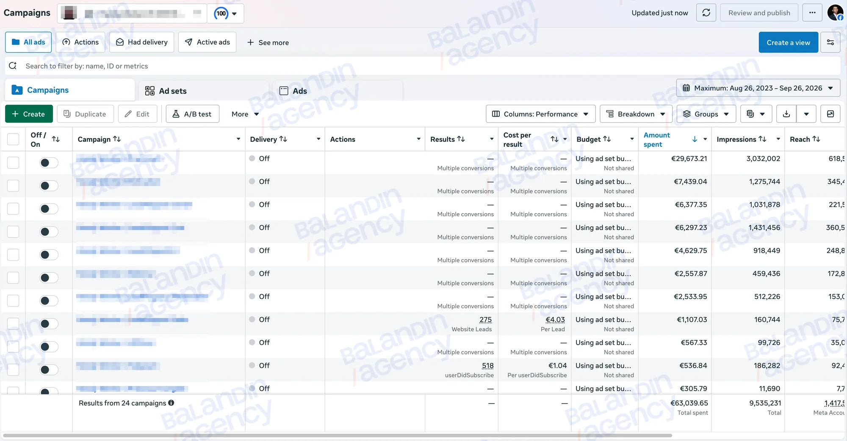This screenshot has width=847, height=441.
Task: Sort the Delivery column
Action: (283, 139)
